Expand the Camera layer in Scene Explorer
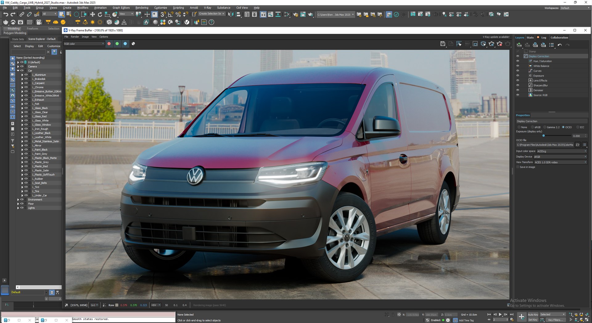Screen dimensions: 592x323 click(x=18, y=67)
